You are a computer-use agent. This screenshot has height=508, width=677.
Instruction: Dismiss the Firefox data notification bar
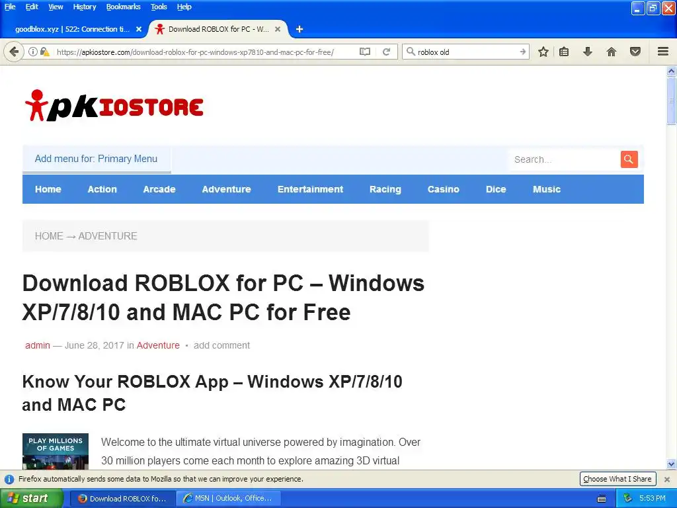pyautogui.click(x=667, y=479)
